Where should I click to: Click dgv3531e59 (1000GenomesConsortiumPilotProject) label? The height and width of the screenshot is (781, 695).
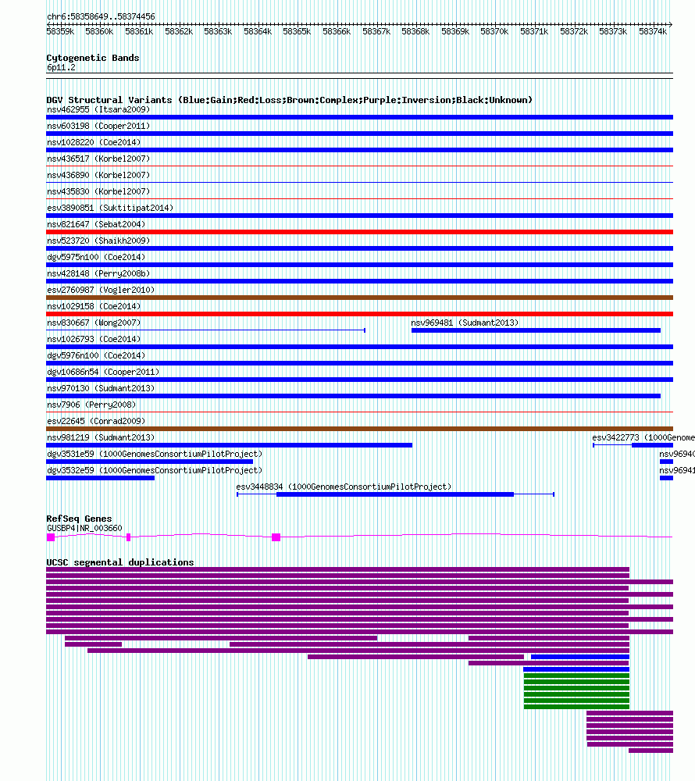[155, 455]
